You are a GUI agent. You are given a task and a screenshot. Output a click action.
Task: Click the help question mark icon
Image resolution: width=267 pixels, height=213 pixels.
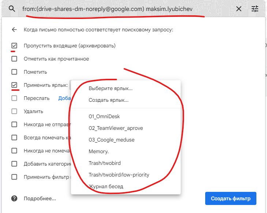tap(14, 199)
